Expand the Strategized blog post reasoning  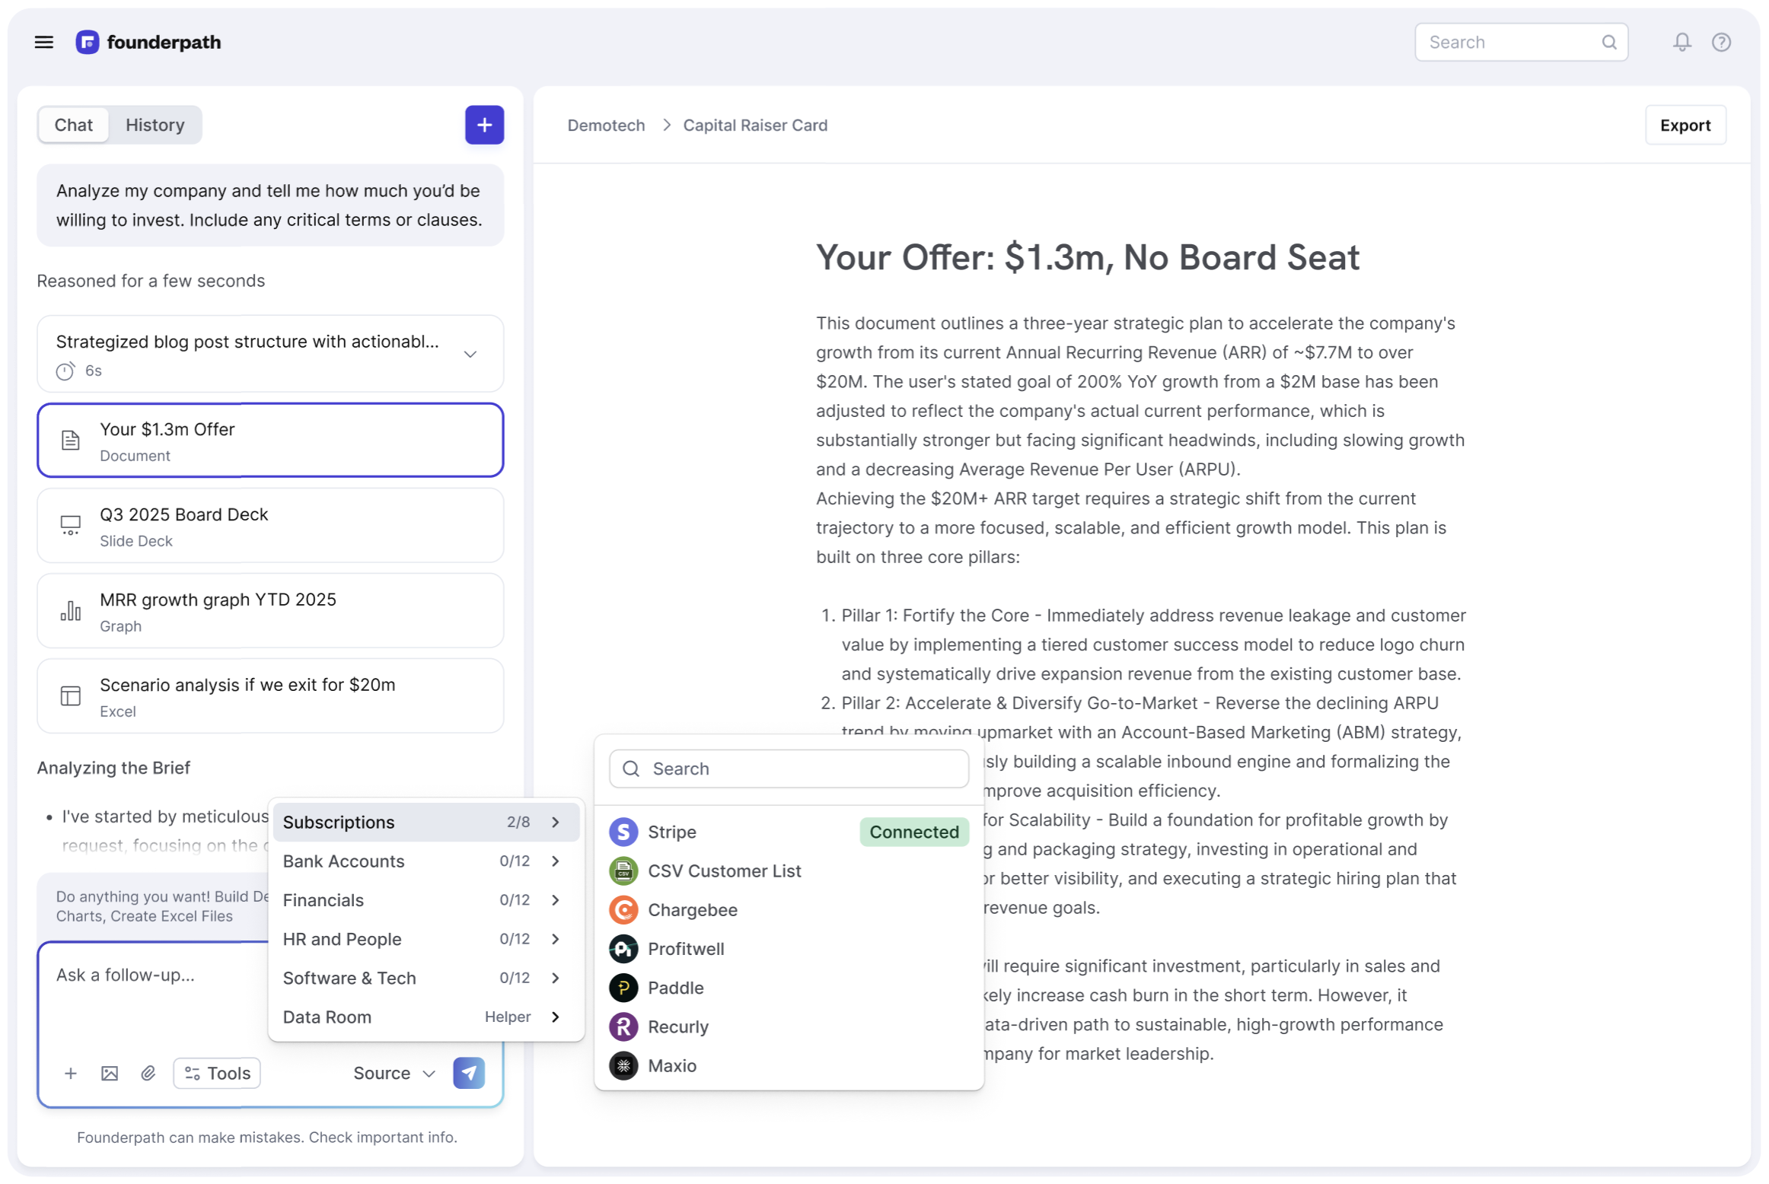[470, 355]
